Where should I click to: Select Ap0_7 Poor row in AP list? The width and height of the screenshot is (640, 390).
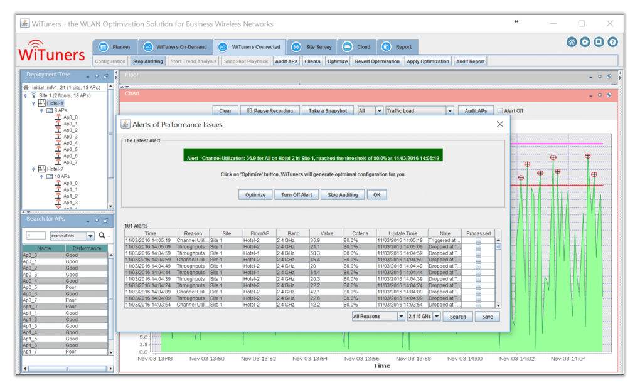[65, 300]
